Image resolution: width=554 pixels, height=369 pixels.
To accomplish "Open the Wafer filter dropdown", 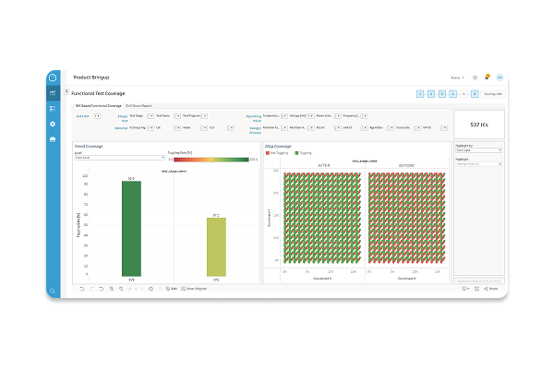I will tap(204, 128).
